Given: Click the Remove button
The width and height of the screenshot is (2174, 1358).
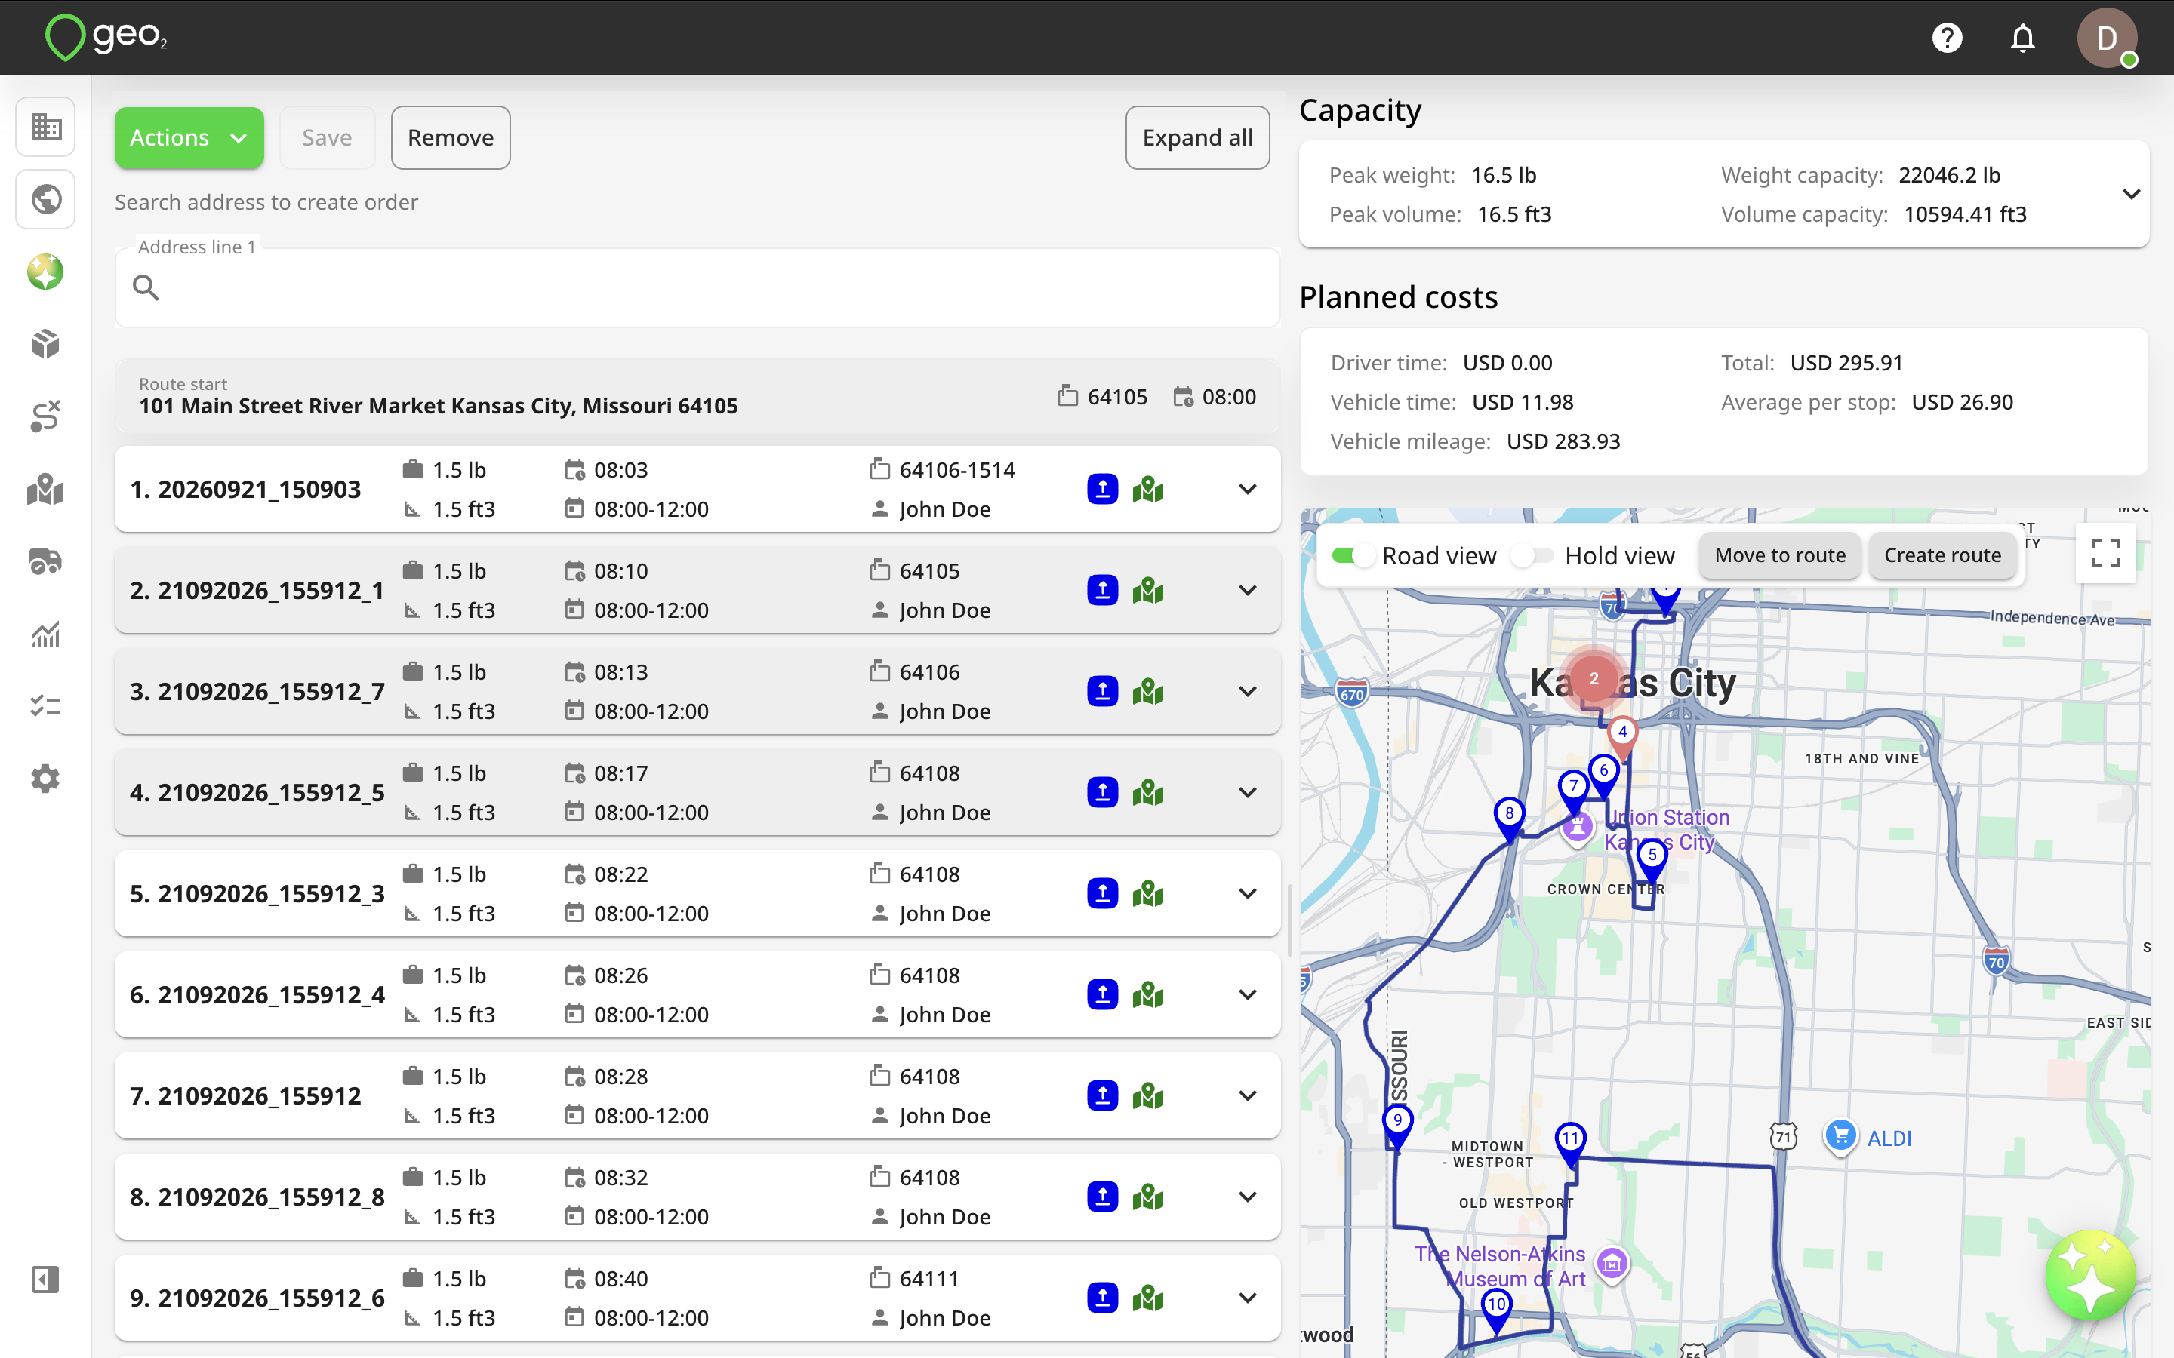Looking at the screenshot, I should point(451,137).
